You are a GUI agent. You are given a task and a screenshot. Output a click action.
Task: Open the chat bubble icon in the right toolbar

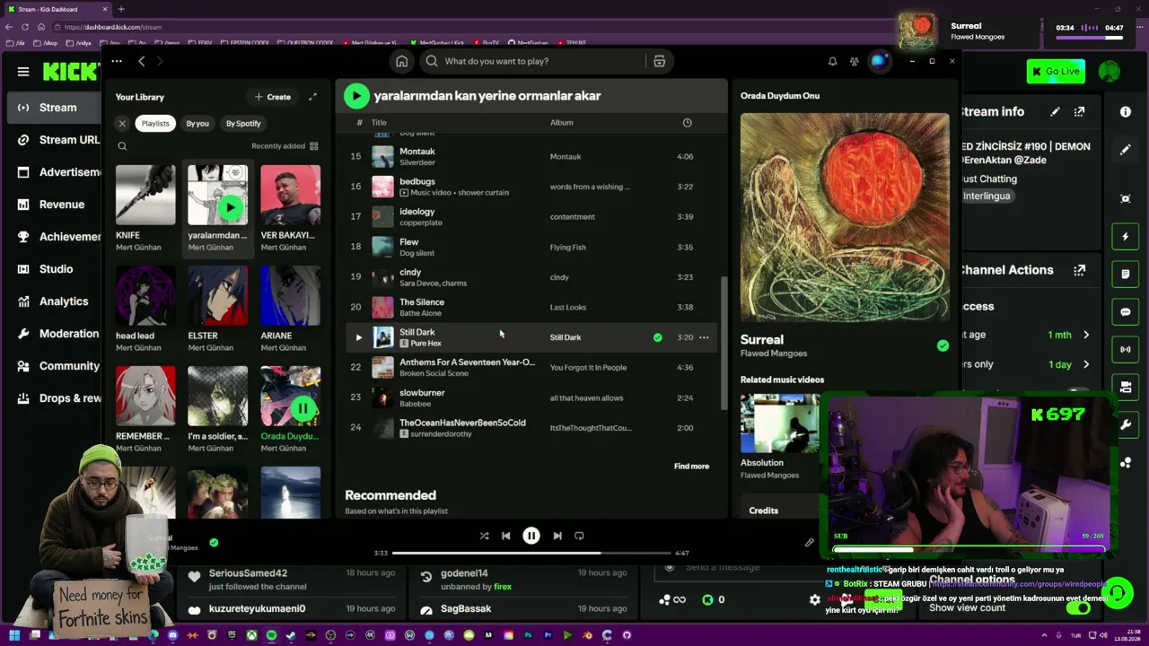coord(1126,312)
